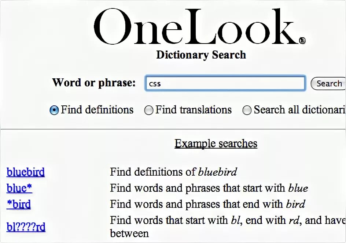Click the registered trademark symbol beside OneLook
Image resolution: width=346 pixels, height=243 pixels.
coord(302,41)
